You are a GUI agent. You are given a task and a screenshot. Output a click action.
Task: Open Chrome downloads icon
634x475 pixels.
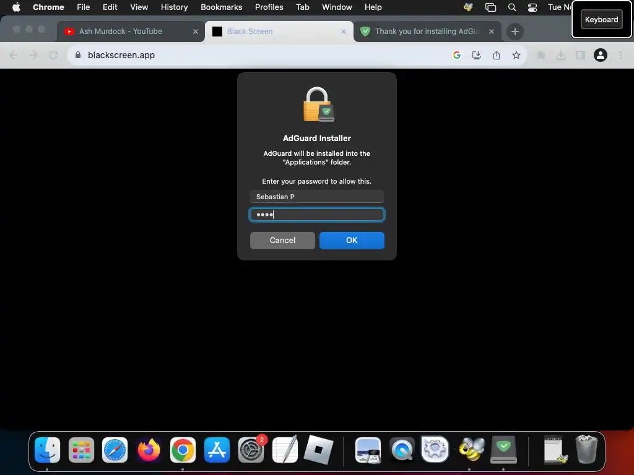[561, 55]
